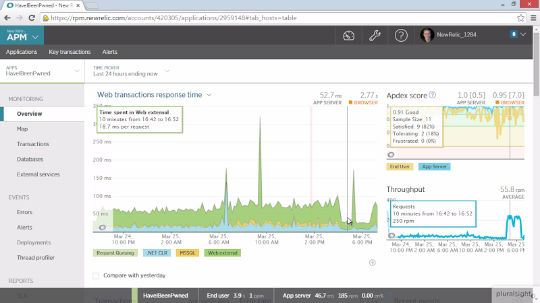Toggle the App Server Apdex legend
The image size is (540, 303).
434,166
